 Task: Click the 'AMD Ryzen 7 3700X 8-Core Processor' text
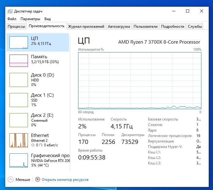pos(159,42)
